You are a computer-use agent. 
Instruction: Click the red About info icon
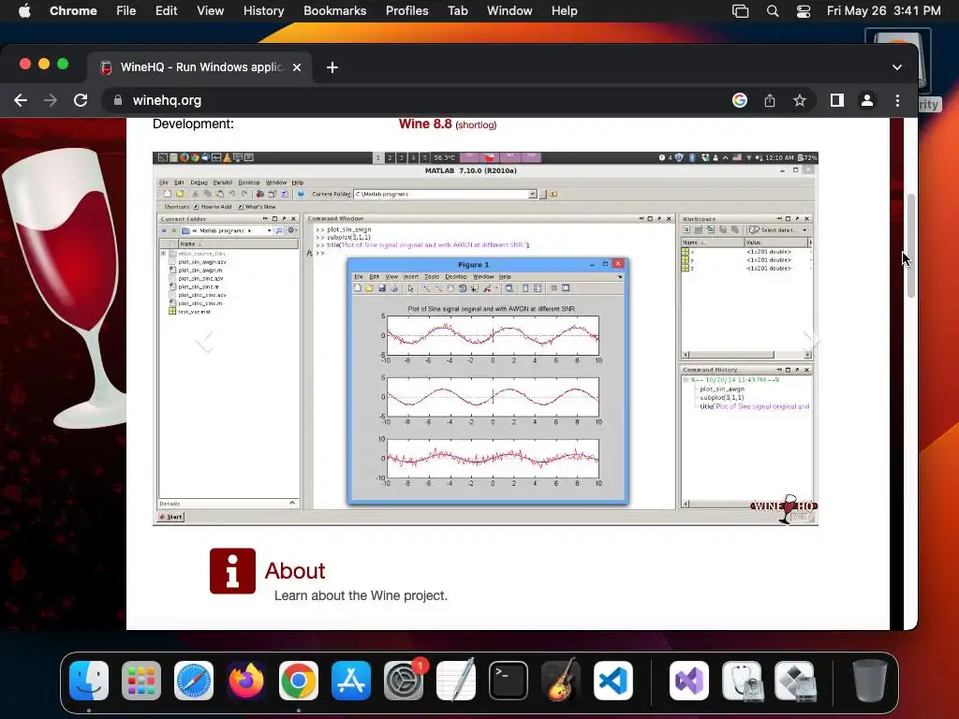232,571
